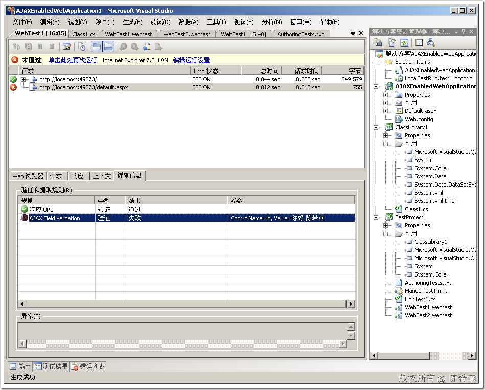Open the edit web test icon with pencil
The width and height of the screenshot is (485, 390).
click(x=66, y=47)
